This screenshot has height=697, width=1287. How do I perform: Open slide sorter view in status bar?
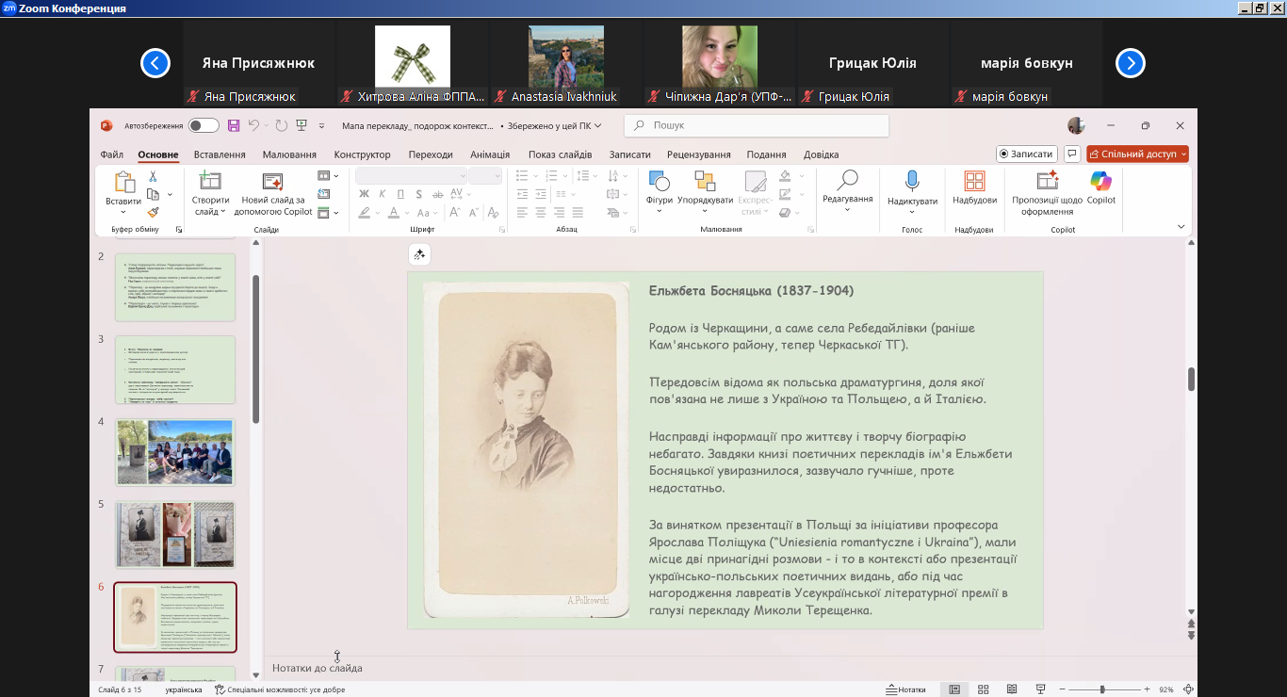pos(983,689)
